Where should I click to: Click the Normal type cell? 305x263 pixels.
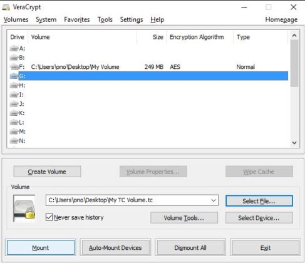click(246, 67)
